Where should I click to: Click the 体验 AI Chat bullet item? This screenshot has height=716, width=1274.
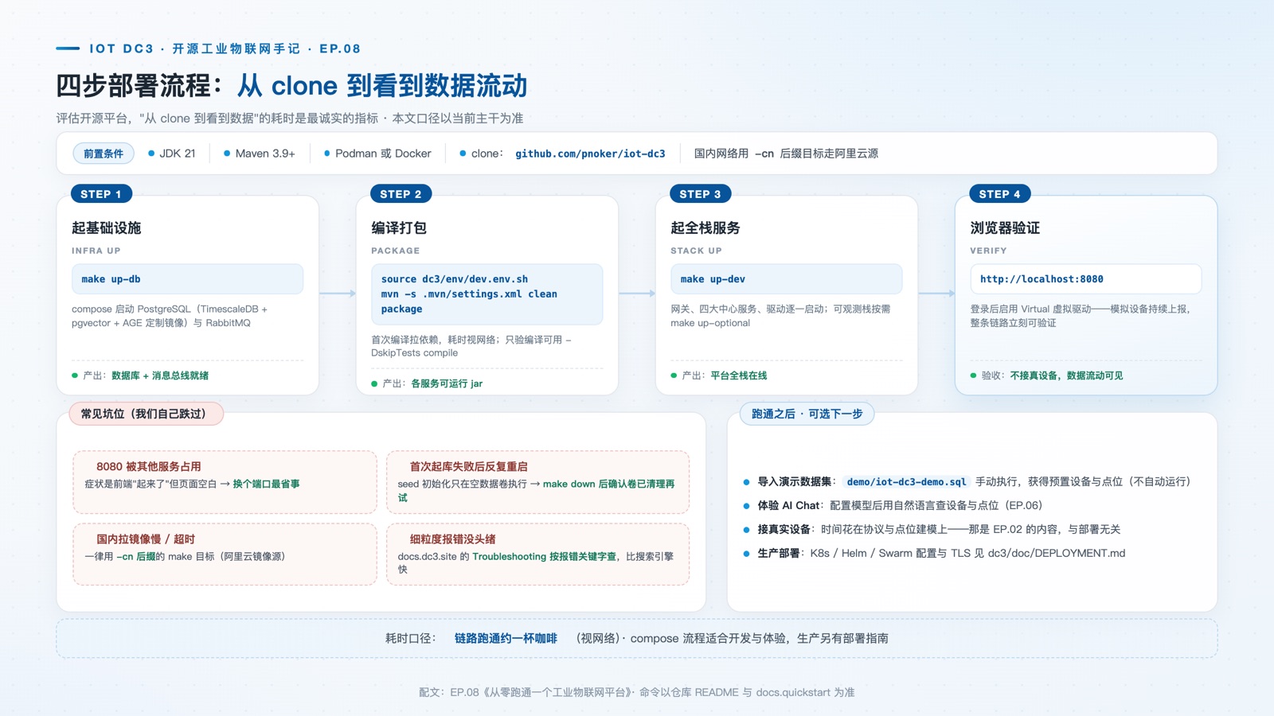click(893, 505)
